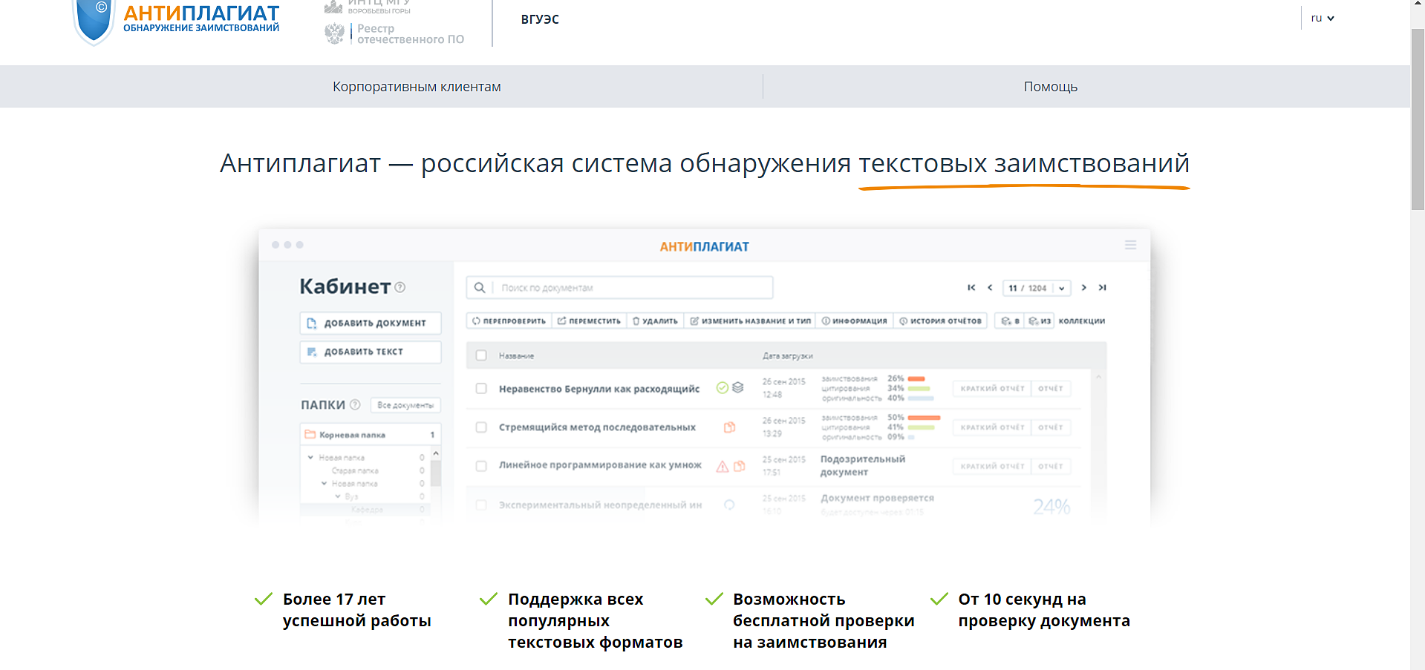
Task: Jump to the first page of documents
Action: tap(971, 288)
